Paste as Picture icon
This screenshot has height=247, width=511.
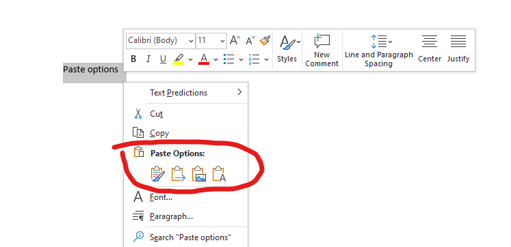199,174
